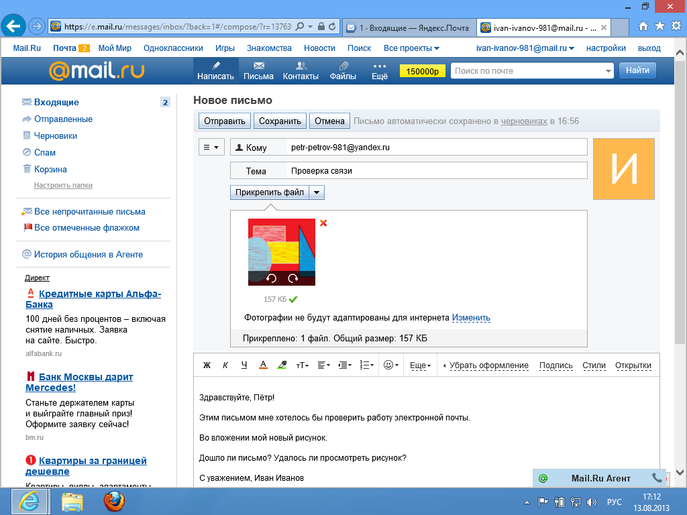Click the Отмена button
Image resolution: width=687 pixels, height=515 pixels.
(329, 121)
